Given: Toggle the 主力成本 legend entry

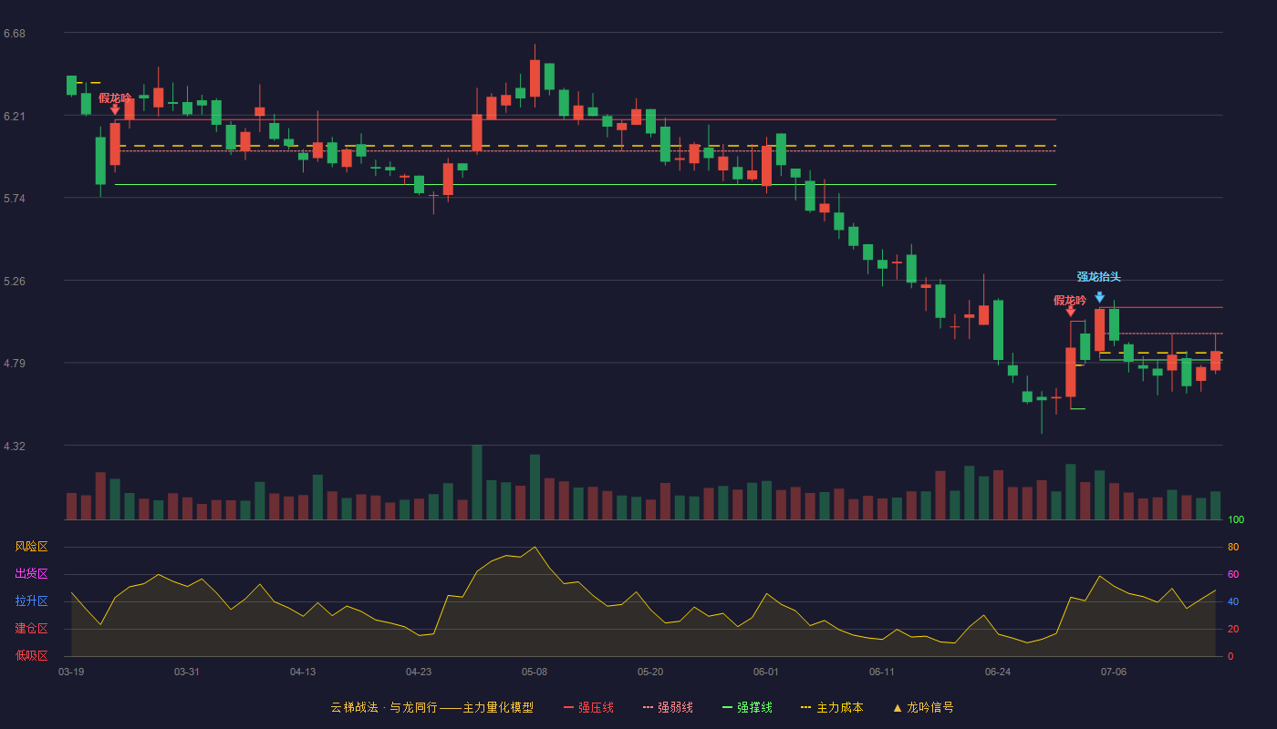Looking at the screenshot, I should [832, 707].
